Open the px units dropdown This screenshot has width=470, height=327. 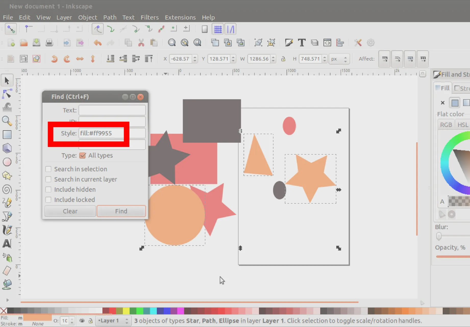339,59
